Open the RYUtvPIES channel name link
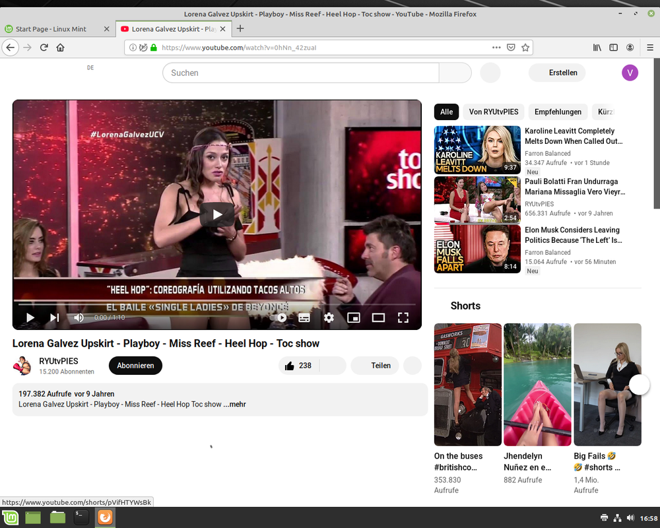The width and height of the screenshot is (660, 528). pyautogui.click(x=59, y=361)
